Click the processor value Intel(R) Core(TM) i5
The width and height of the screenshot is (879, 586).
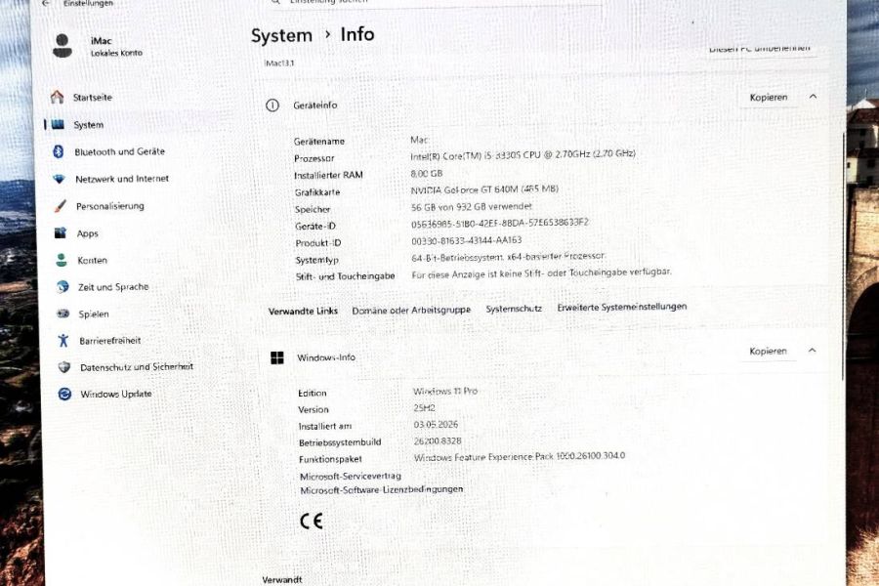coord(523,154)
